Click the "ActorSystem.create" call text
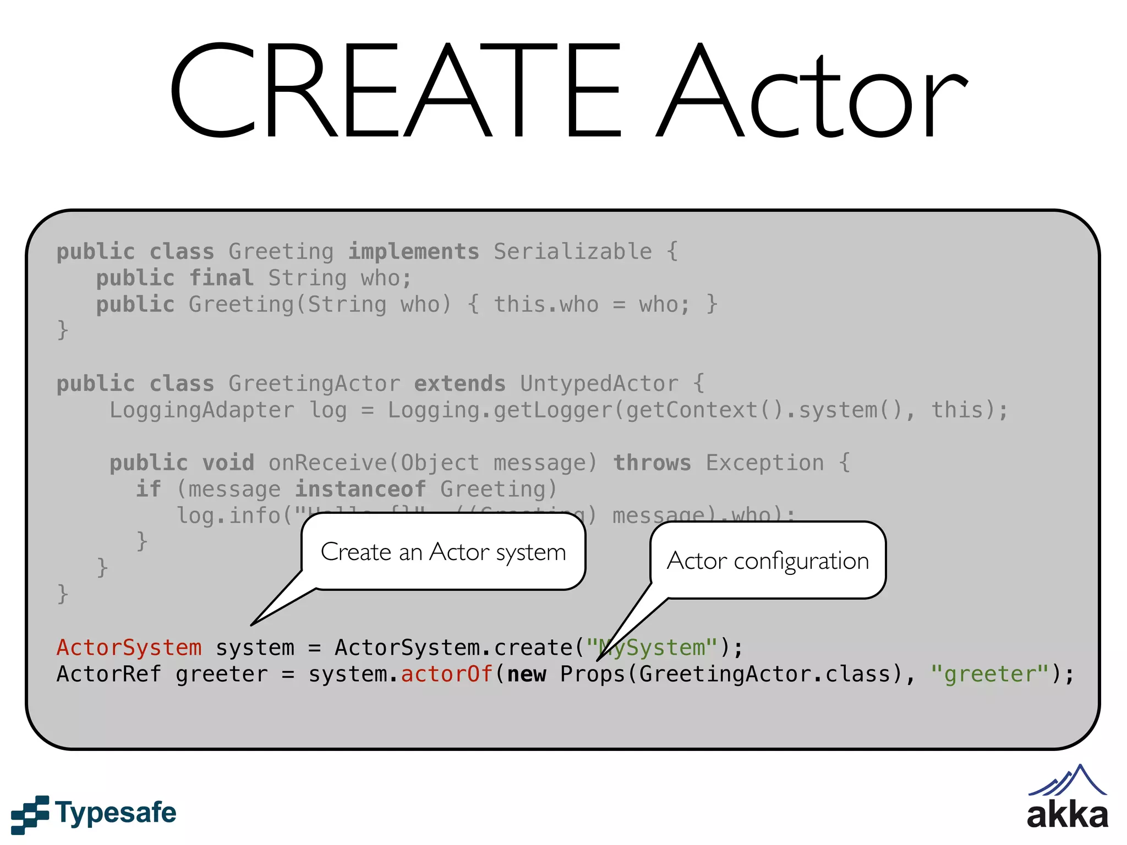This screenshot has height=845, width=1127. point(454,648)
